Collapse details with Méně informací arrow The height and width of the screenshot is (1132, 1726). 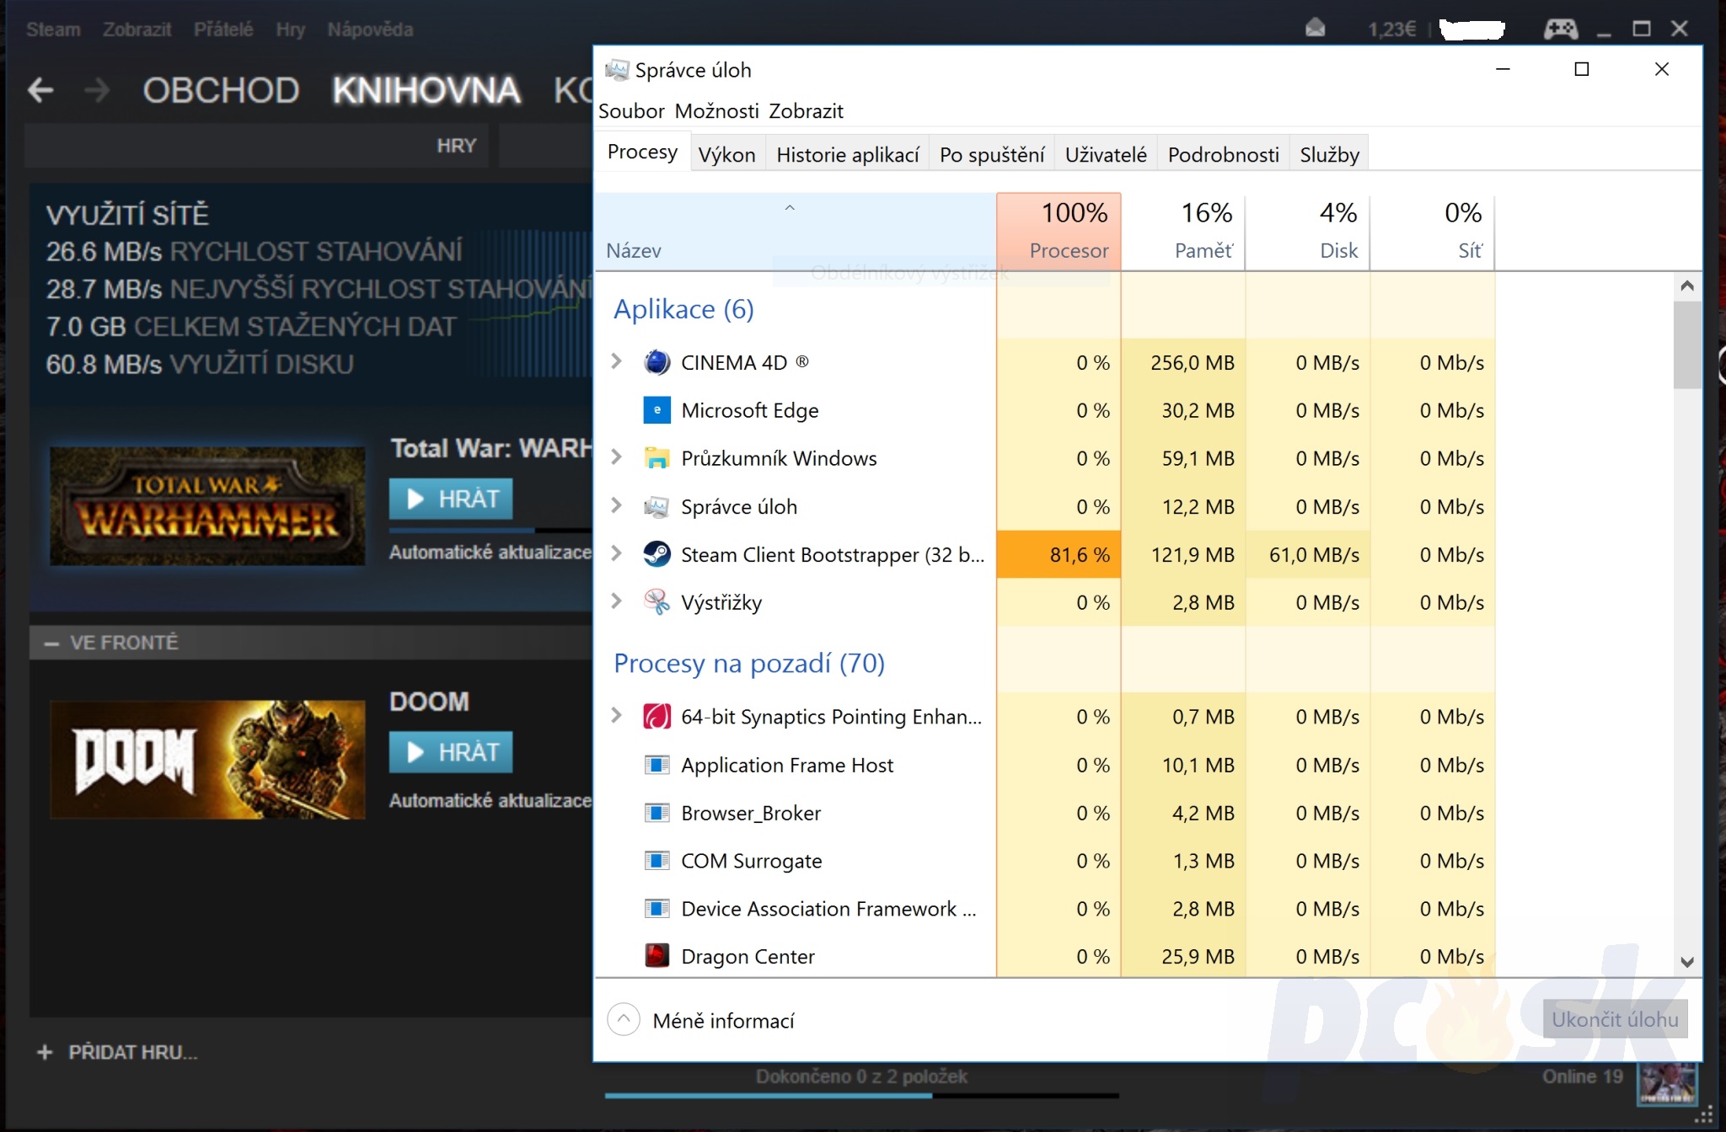(x=624, y=1020)
